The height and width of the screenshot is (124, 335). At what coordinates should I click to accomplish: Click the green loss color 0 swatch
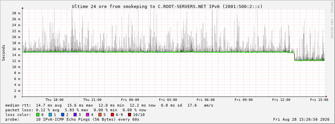pyautogui.click(x=38, y=115)
